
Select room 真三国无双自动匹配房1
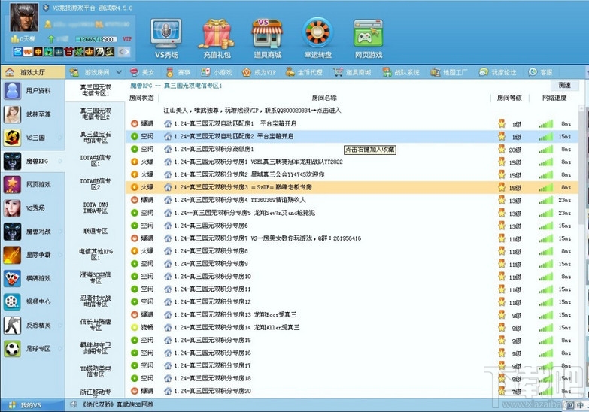point(351,123)
